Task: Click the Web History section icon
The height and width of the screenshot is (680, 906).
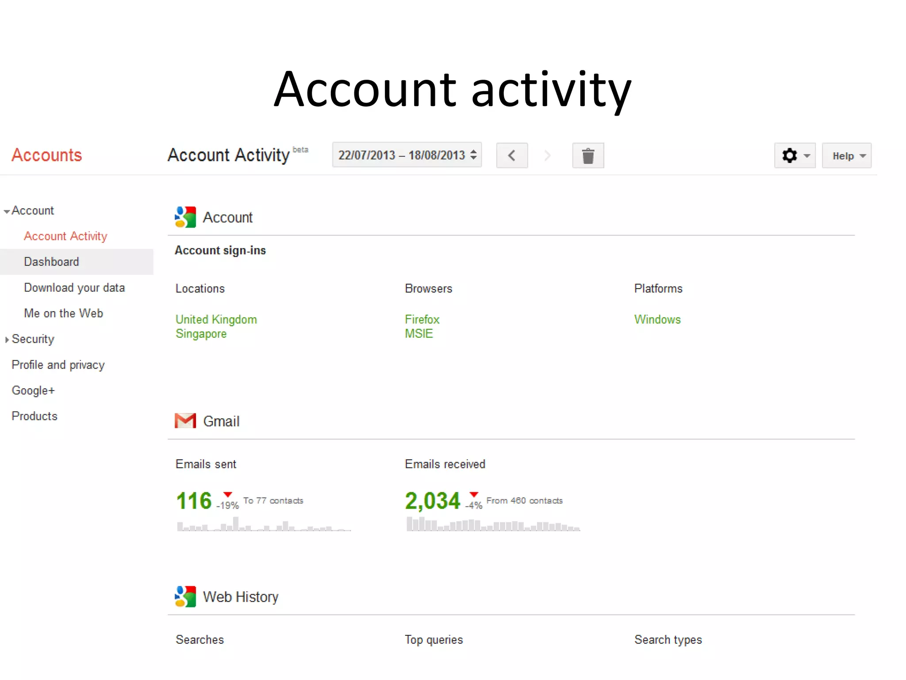Action: pos(185,596)
